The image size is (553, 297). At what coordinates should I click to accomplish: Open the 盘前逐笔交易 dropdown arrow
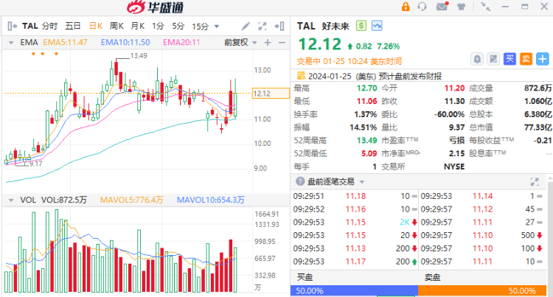(361, 182)
